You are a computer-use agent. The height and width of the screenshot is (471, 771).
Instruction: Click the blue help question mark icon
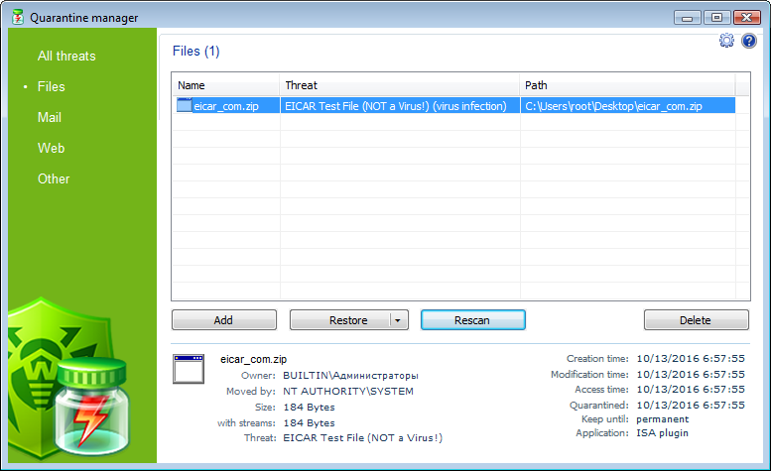pos(749,41)
